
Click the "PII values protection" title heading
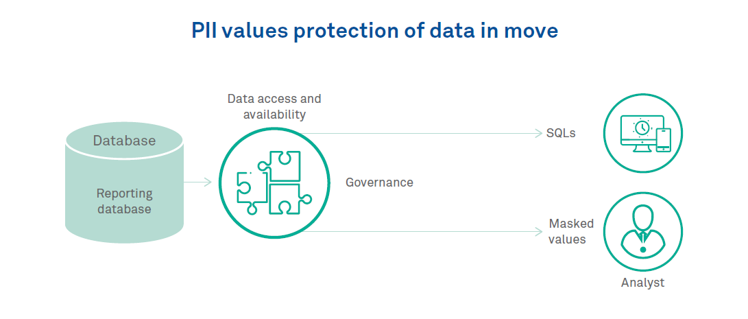pyautogui.click(x=374, y=32)
